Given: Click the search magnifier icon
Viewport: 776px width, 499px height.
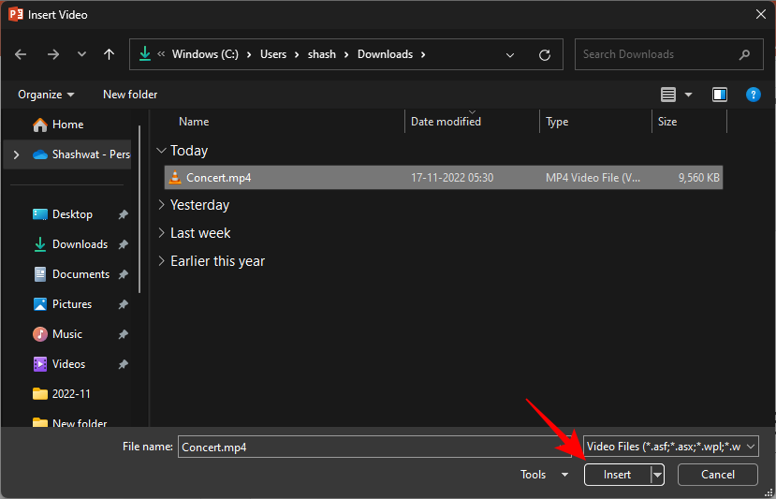Looking at the screenshot, I should click(744, 54).
